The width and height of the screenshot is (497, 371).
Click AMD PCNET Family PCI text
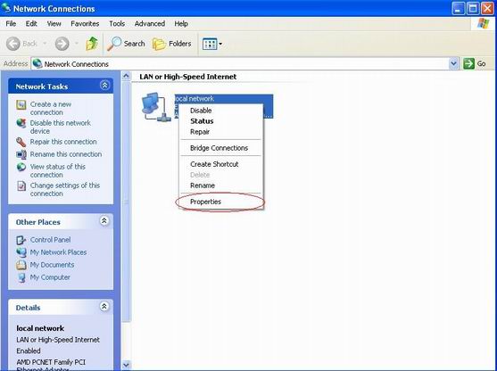coord(51,362)
